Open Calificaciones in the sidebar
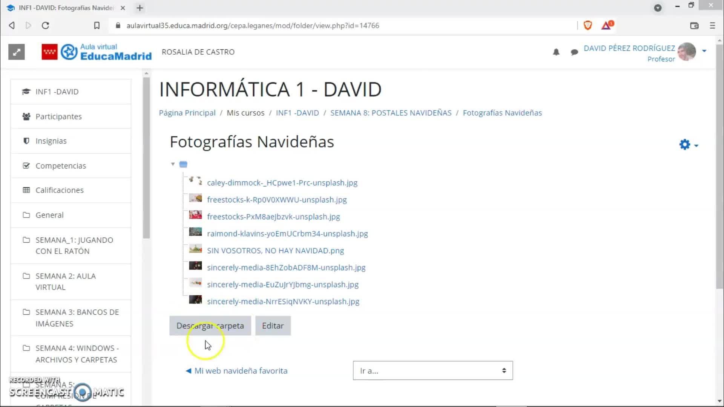Image resolution: width=724 pixels, height=407 pixels. [60, 190]
